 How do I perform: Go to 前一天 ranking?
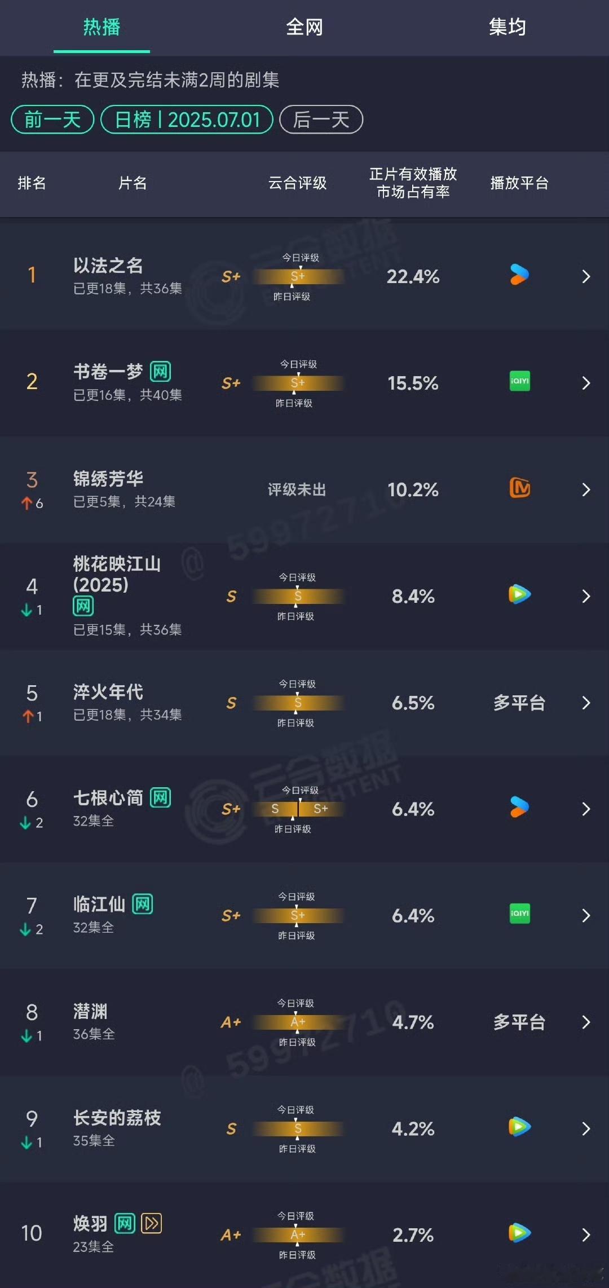(x=52, y=120)
